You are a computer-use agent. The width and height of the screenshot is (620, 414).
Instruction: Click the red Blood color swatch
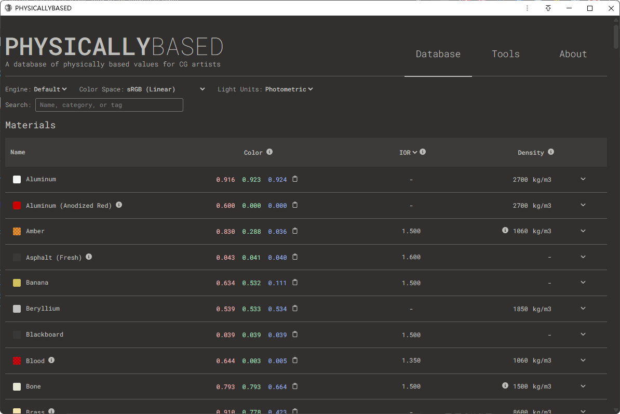coord(17,360)
